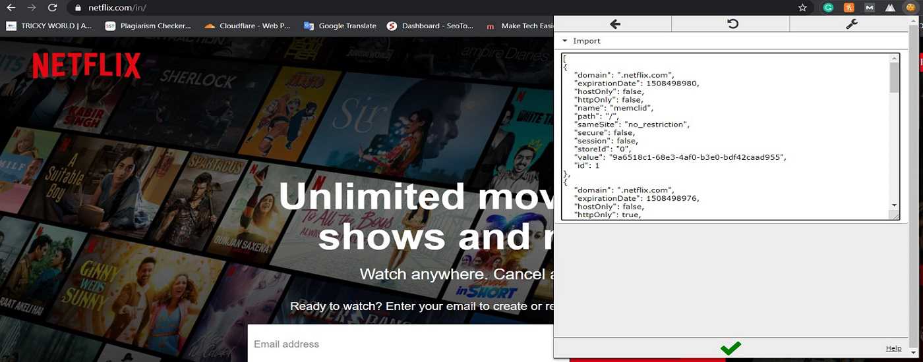Click the textarea scrollbar down arrow
The image size is (923, 362).
coord(894,205)
